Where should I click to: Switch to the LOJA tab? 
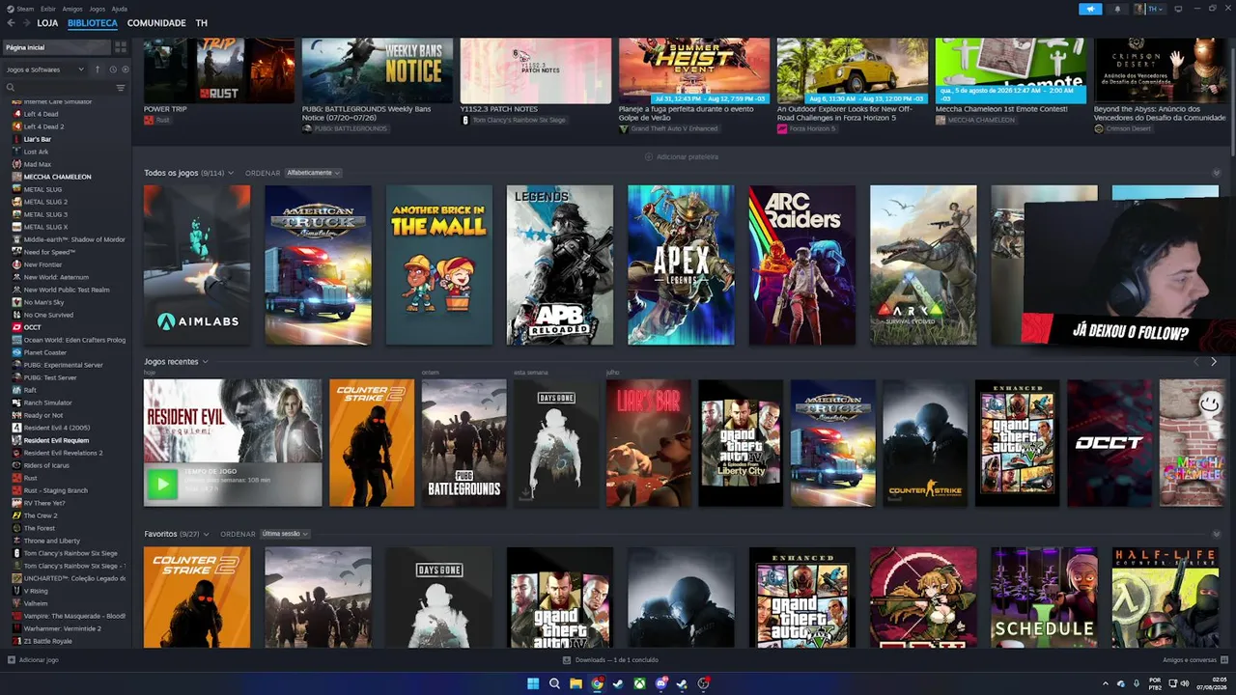pyautogui.click(x=47, y=23)
